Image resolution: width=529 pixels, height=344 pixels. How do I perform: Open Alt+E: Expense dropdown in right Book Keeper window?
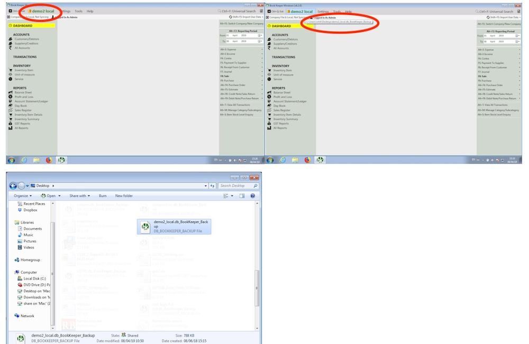(519, 50)
